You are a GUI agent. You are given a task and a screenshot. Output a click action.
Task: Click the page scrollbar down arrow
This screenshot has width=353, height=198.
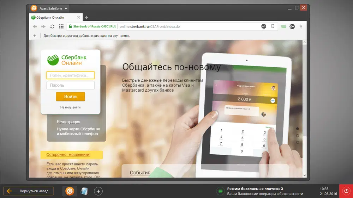(x=305, y=175)
